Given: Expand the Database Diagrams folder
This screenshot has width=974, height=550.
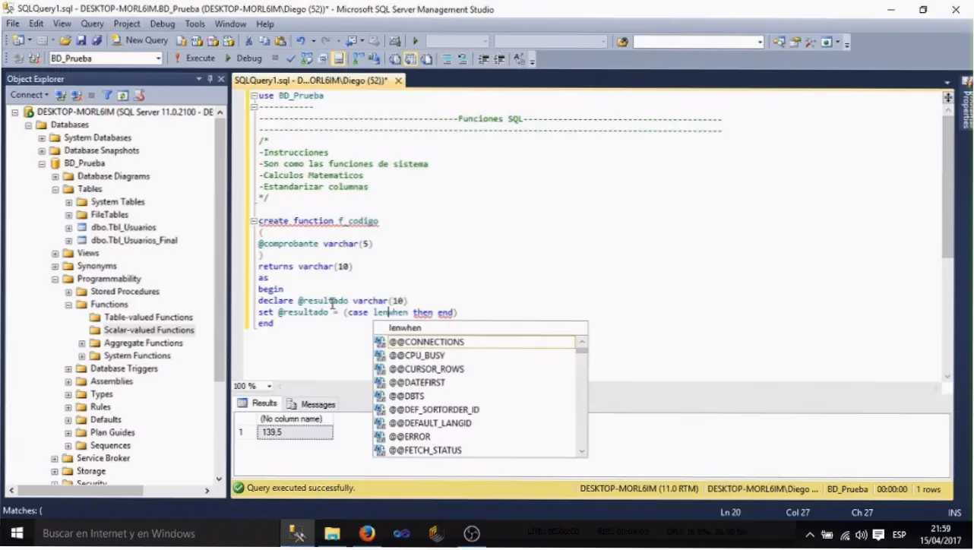Looking at the screenshot, I should [x=55, y=176].
